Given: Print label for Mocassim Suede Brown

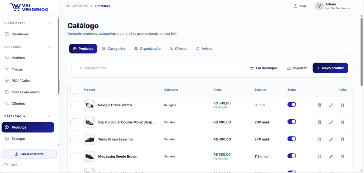Looking at the screenshot, I should (319, 156).
